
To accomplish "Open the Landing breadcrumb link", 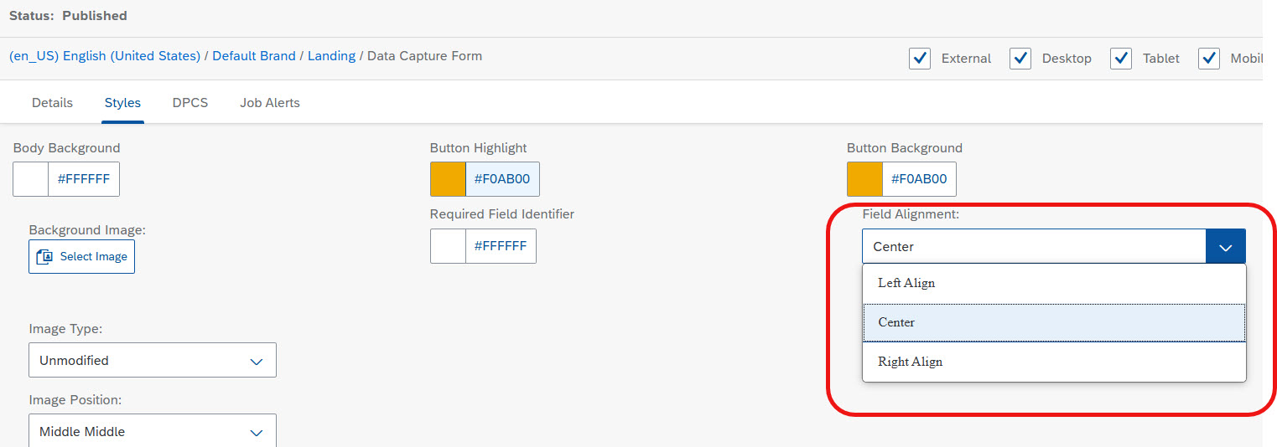I will coord(331,56).
